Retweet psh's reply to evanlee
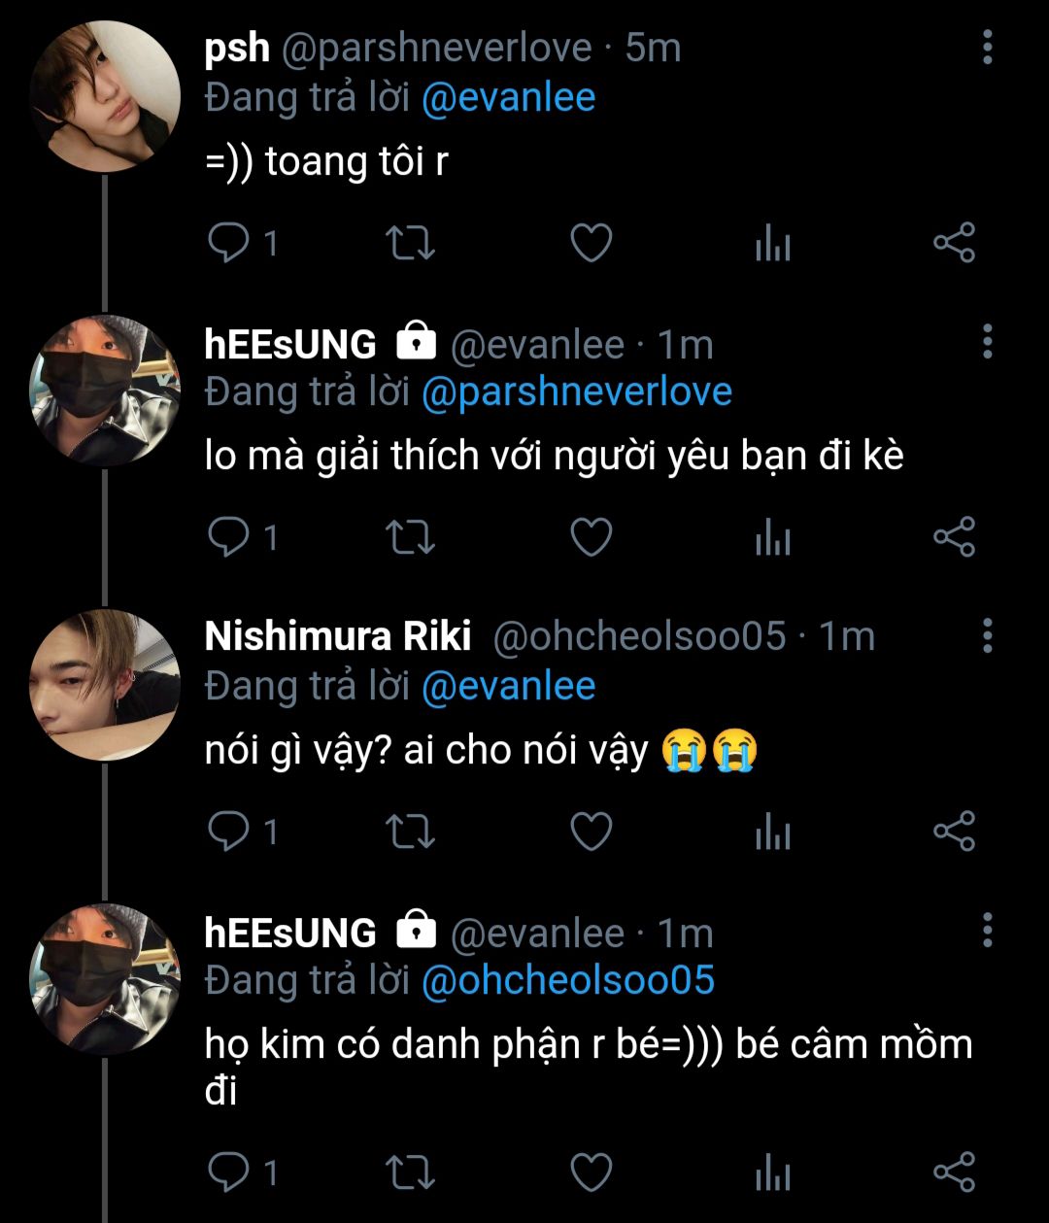Image resolution: width=1049 pixels, height=1223 pixels. click(x=410, y=243)
